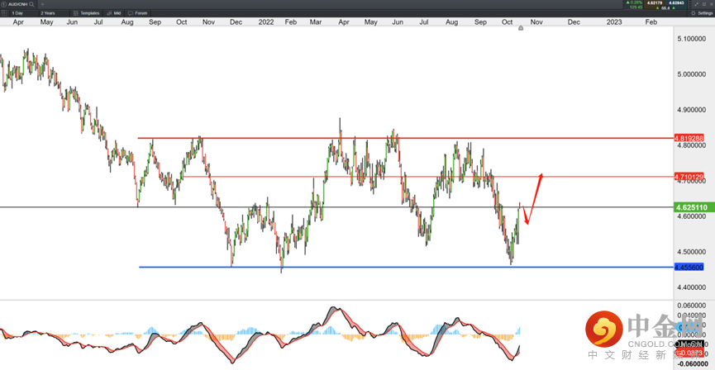Select the 4.819288 red resistance line label

(691, 137)
